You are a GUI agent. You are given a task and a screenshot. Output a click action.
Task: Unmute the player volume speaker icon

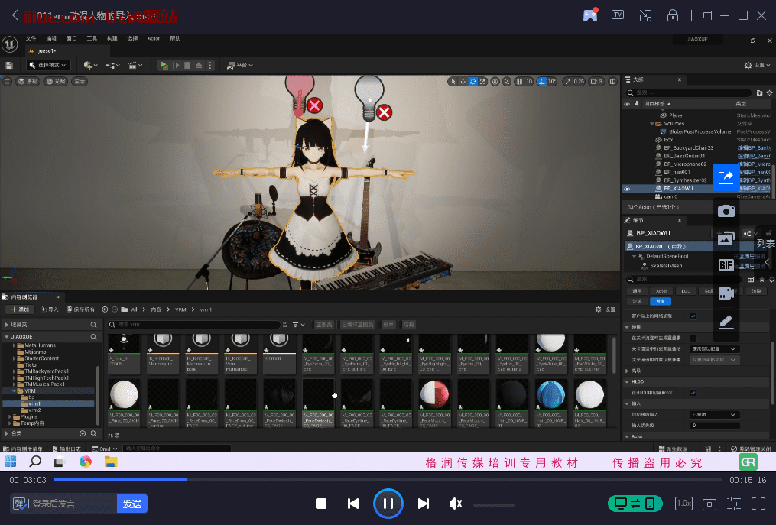tap(456, 504)
